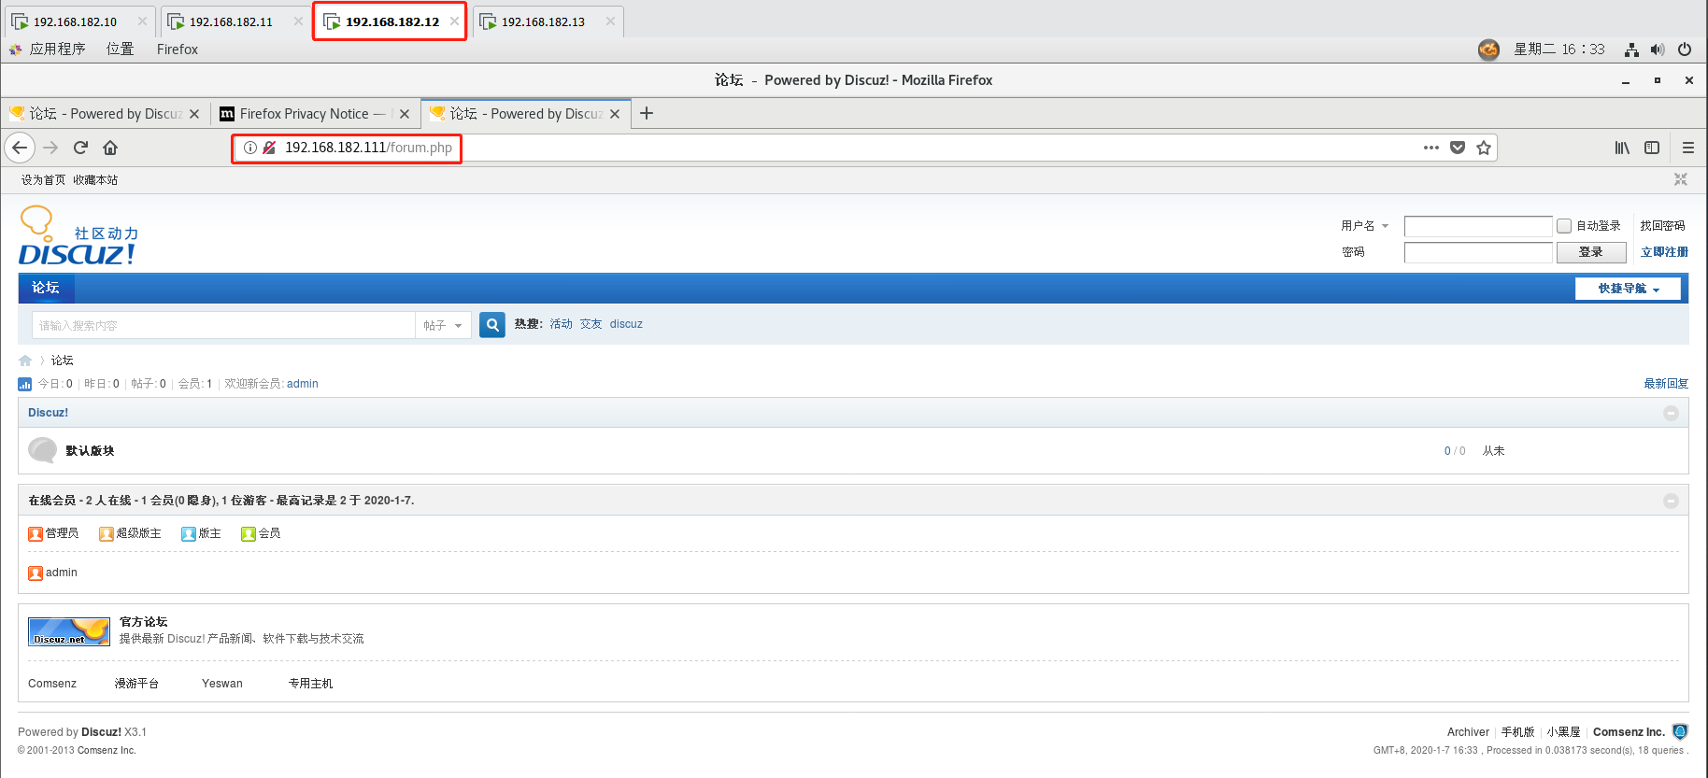This screenshot has height=778, width=1708.
Task: Click the forum search text box
Action: (223, 325)
